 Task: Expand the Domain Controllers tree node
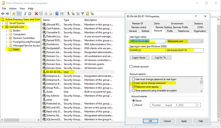pos(7,38)
